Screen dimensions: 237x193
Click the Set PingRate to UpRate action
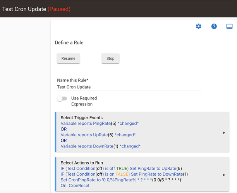tap(121, 168)
